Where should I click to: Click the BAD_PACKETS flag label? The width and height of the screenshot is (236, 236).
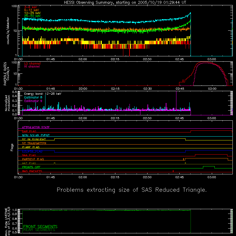32,171
